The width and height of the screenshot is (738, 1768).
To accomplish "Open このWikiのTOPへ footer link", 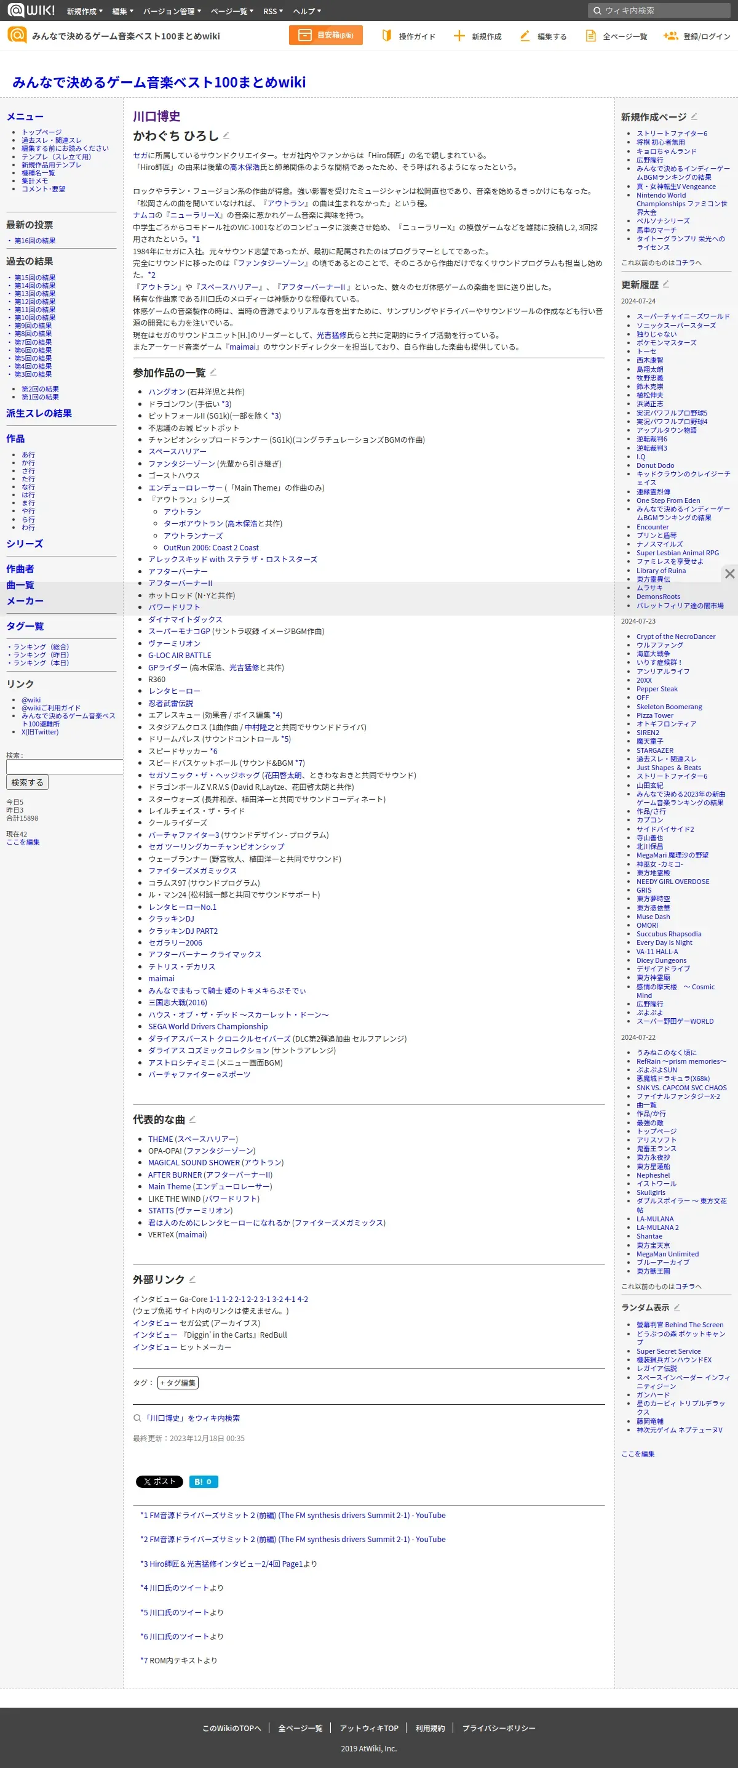I will tap(232, 1728).
